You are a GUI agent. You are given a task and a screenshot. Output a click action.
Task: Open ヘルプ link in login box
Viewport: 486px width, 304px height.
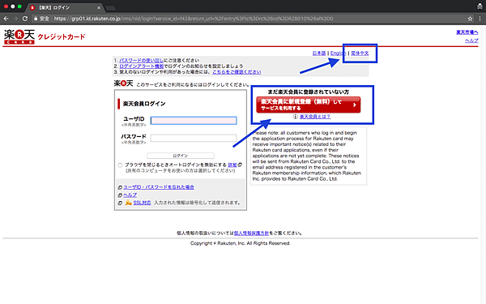(130, 195)
